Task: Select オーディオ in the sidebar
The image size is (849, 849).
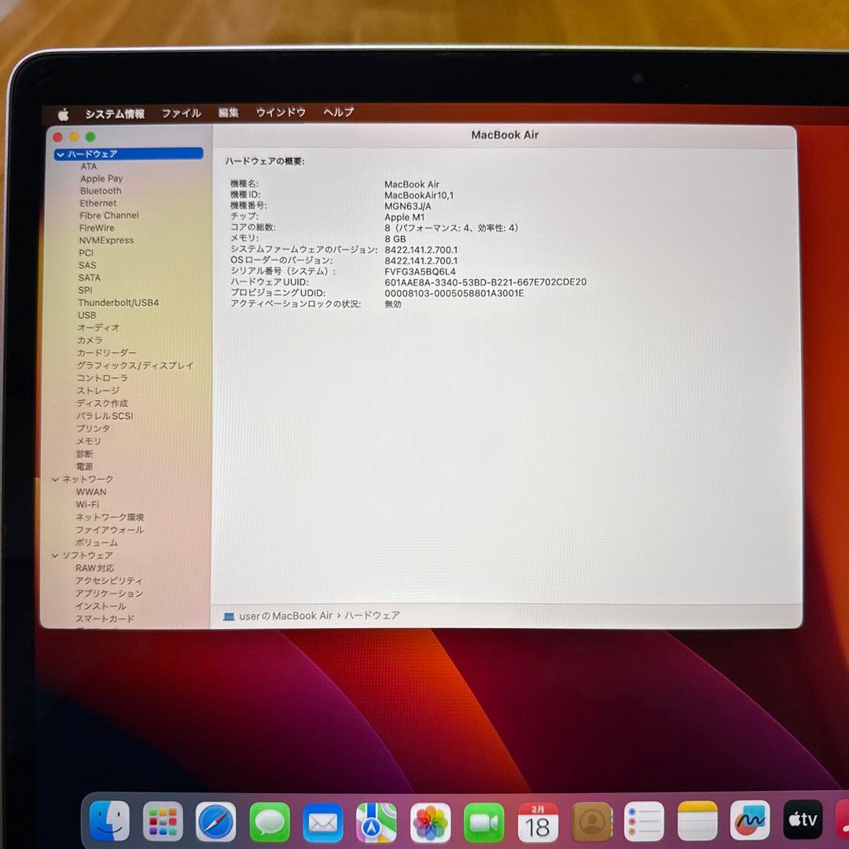Action: tap(98, 328)
